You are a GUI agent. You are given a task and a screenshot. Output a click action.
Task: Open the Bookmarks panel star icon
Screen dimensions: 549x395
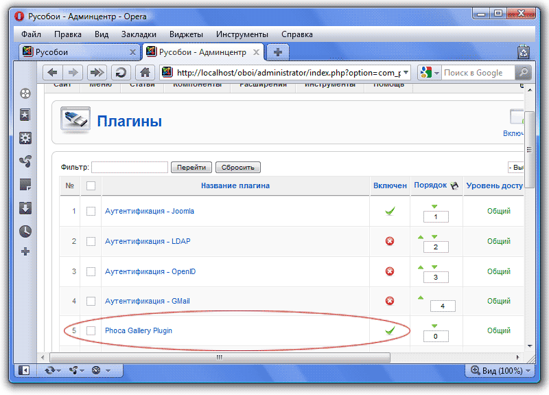click(25, 115)
